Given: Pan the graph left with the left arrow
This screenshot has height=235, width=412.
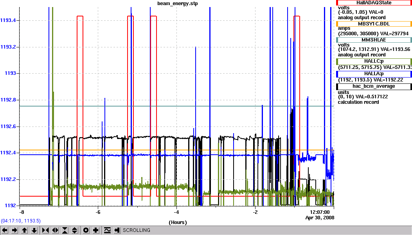Looking at the screenshot, I should coord(5,230).
